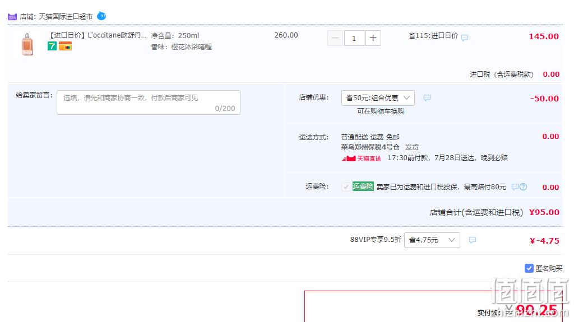Click the green 7-day return badge

(52, 46)
